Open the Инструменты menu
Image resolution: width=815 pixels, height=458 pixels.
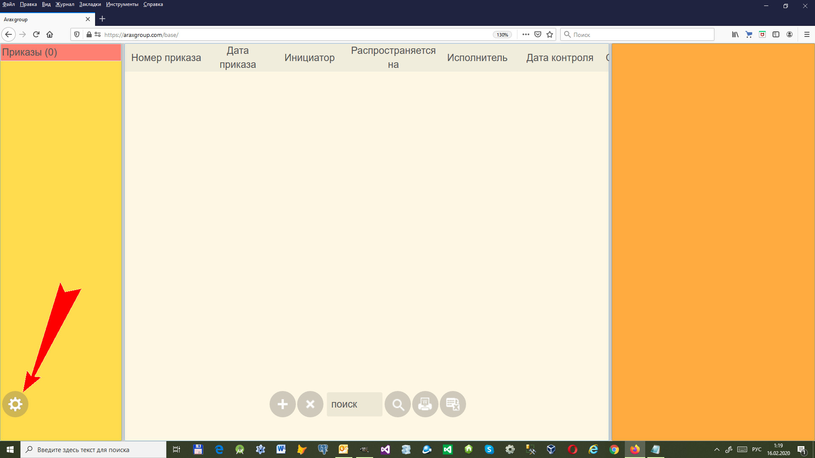(x=122, y=4)
